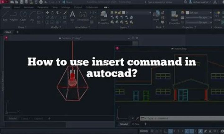
Task: Click the Undo arrow icon
Action: coord(46,2)
